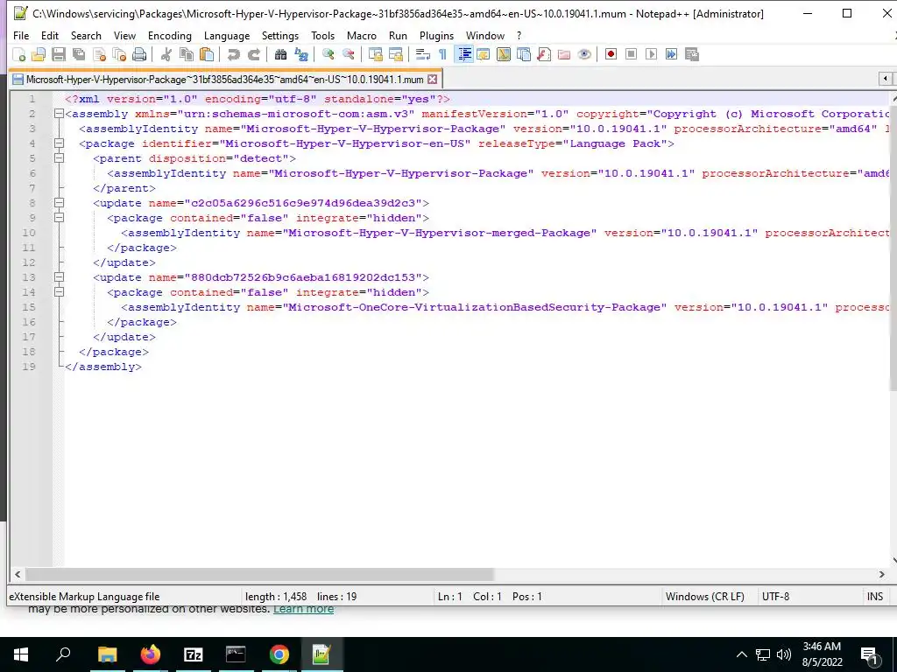The image size is (897, 672).
Task: Collapse the assembly node on line 2
Action: tap(59, 114)
